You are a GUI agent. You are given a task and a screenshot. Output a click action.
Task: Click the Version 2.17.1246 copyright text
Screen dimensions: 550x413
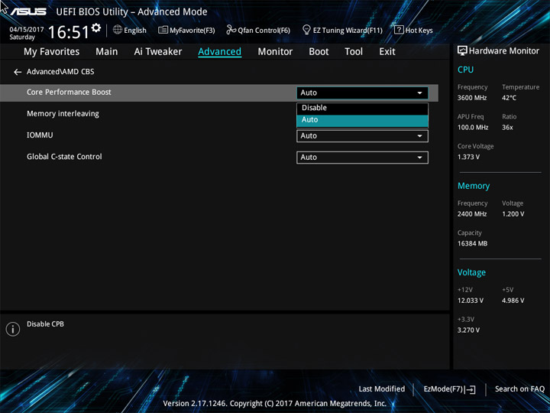[275, 404]
